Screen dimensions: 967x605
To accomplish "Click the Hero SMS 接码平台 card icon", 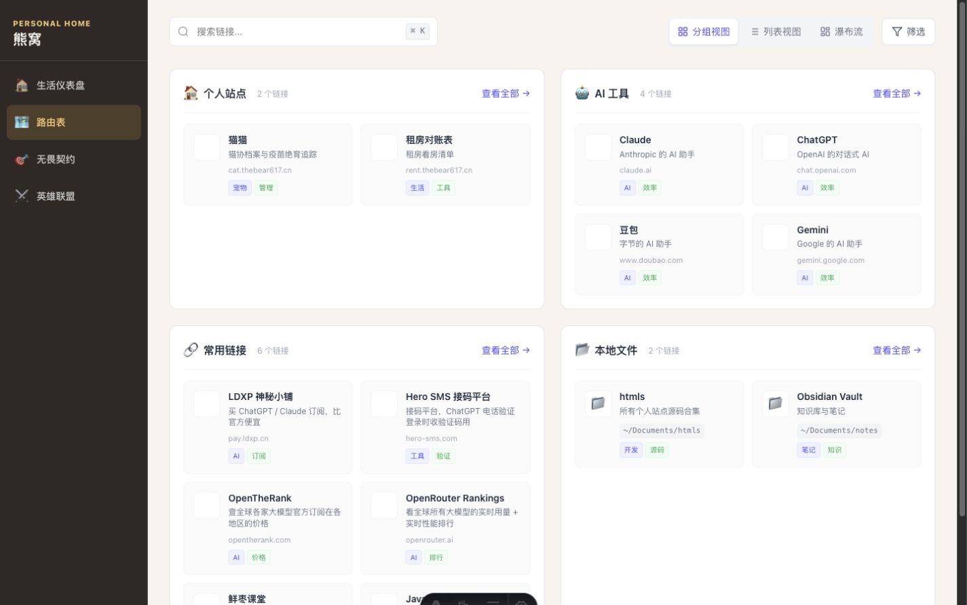I will click(x=384, y=404).
